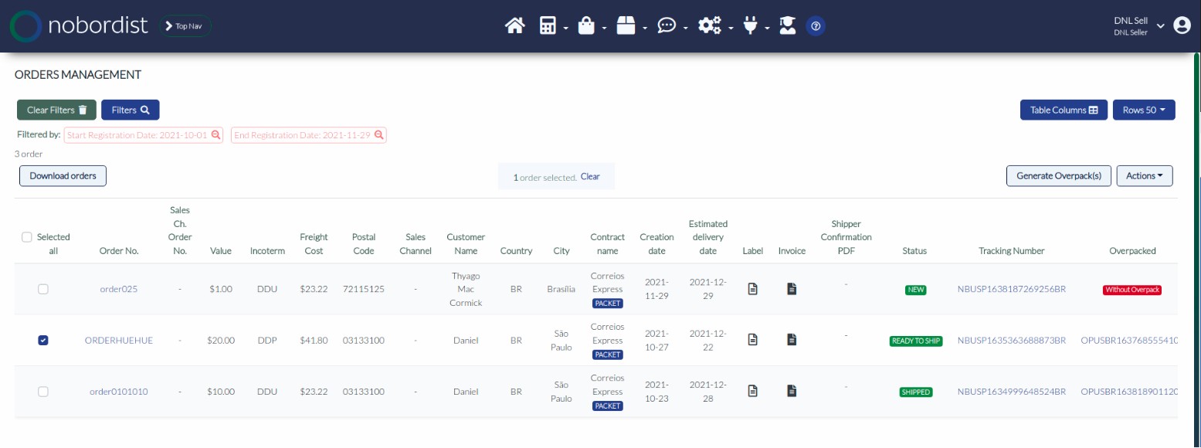Go to the home icon in navbar
The width and height of the screenshot is (1201, 448).
pyautogui.click(x=515, y=26)
